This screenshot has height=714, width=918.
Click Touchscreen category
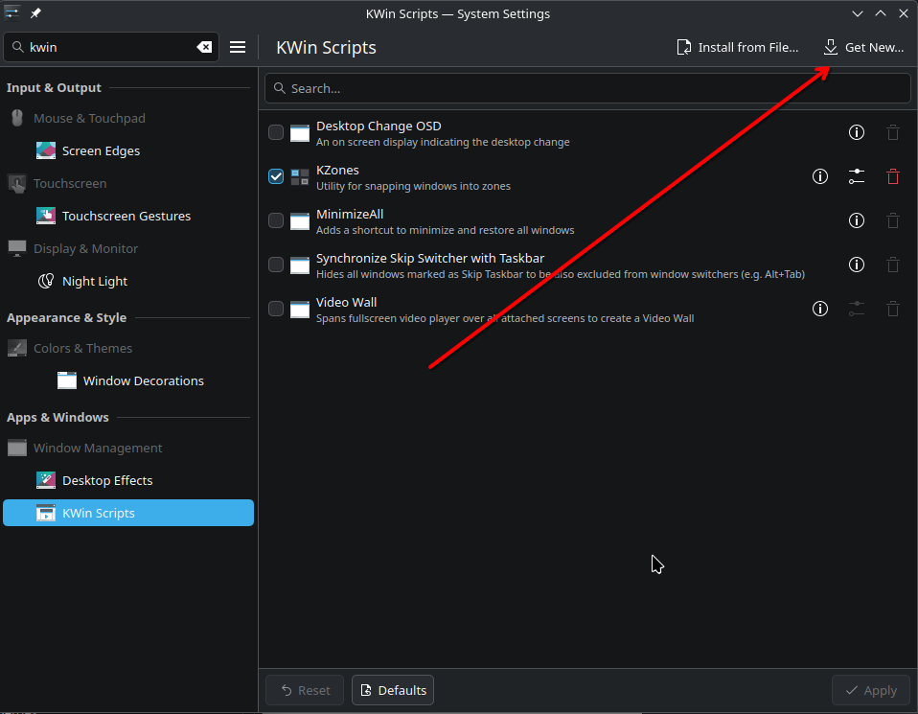tap(128, 183)
